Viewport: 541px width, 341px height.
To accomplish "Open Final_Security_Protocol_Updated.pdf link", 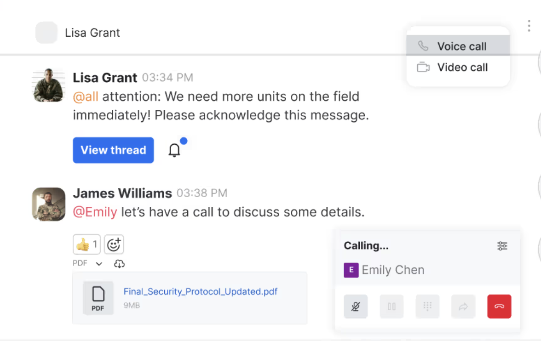I will point(201,292).
